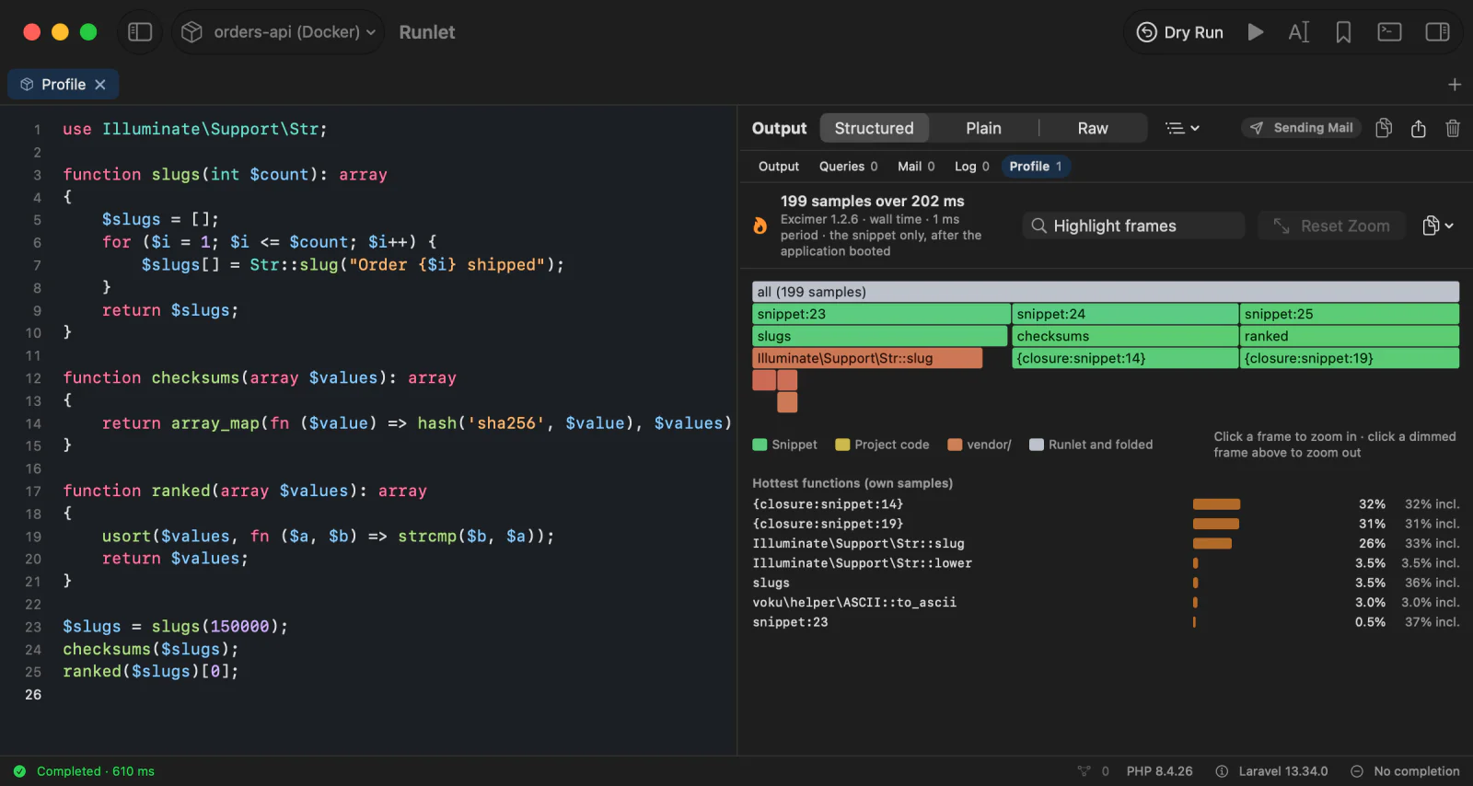Toggle the No completion setting
The width and height of the screenshot is (1473, 786).
(x=1405, y=771)
